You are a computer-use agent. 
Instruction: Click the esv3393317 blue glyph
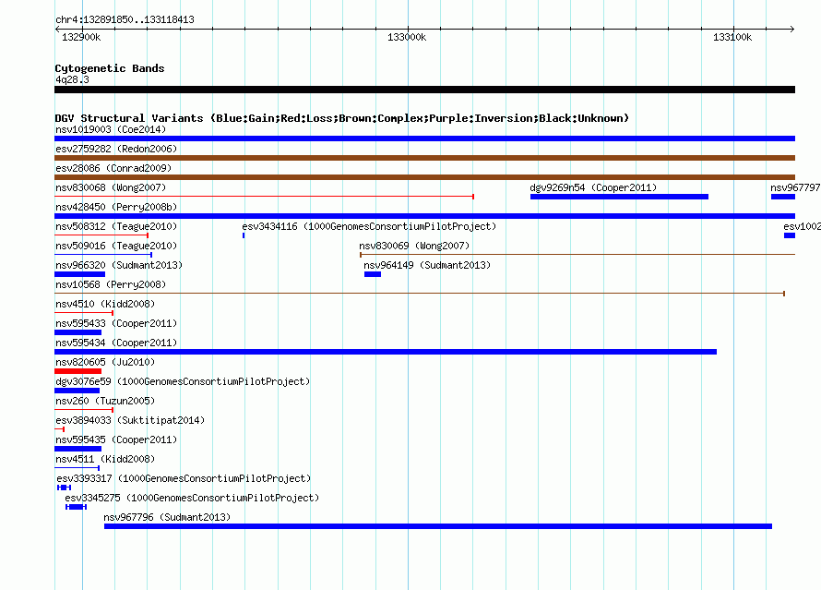[x=64, y=488]
